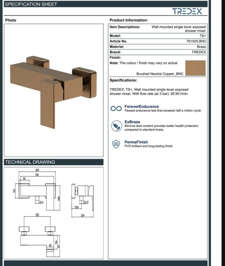Click the ExBrass heading
This screenshot has height=266, width=225.
132,122
